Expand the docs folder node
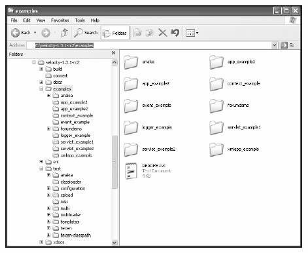308x253 pixels. [x=41, y=82]
